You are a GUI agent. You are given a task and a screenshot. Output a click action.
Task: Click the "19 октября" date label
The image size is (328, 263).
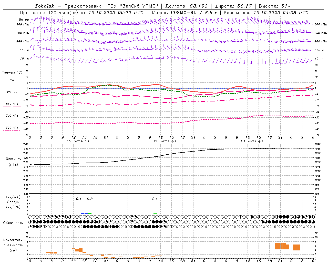[78, 141]
